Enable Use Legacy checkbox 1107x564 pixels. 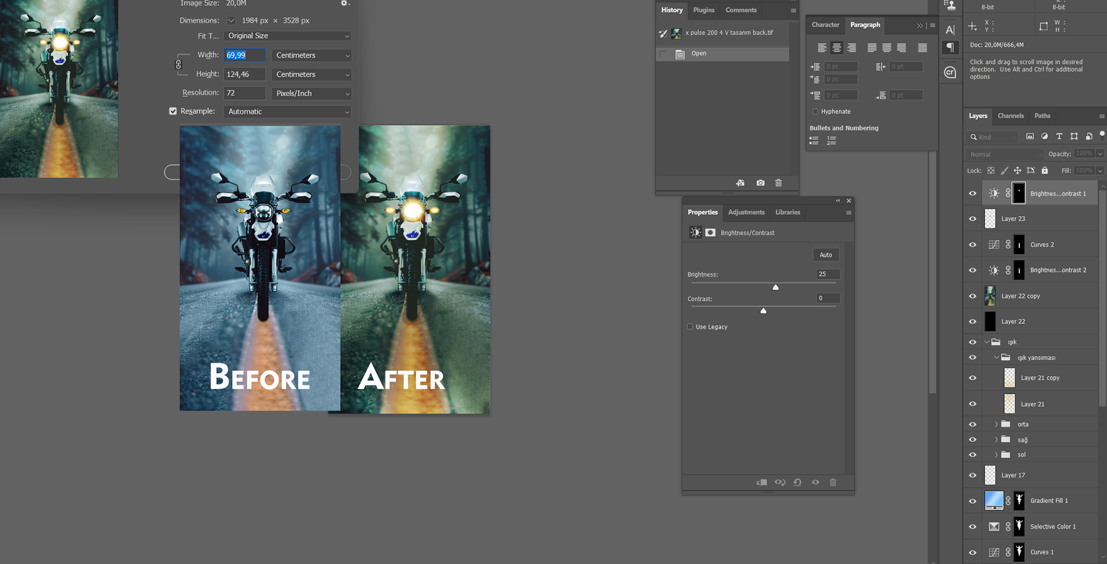690,327
